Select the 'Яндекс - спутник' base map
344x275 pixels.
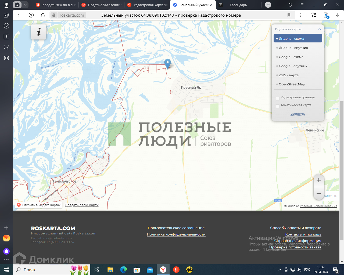(298, 48)
